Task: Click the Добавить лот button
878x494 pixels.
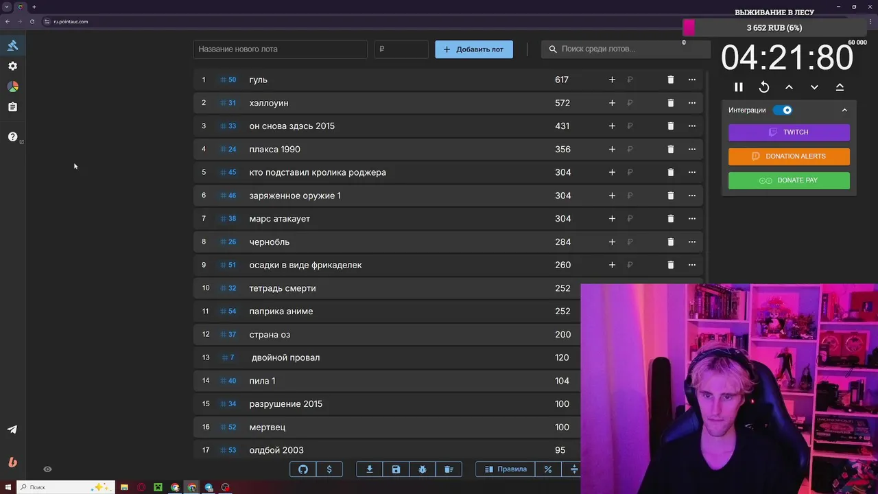Action: (x=474, y=49)
